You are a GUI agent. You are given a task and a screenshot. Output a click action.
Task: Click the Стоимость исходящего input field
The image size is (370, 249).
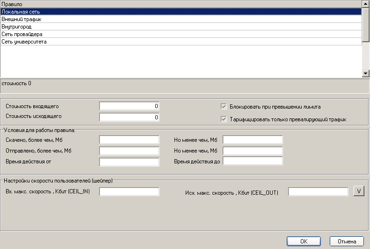click(130, 117)
